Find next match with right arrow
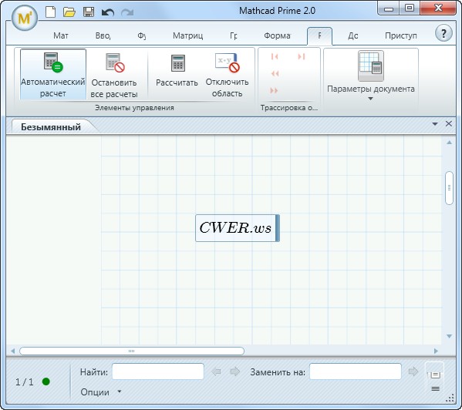This screenshot has width=462, height=410. click(x=234, y=371)
